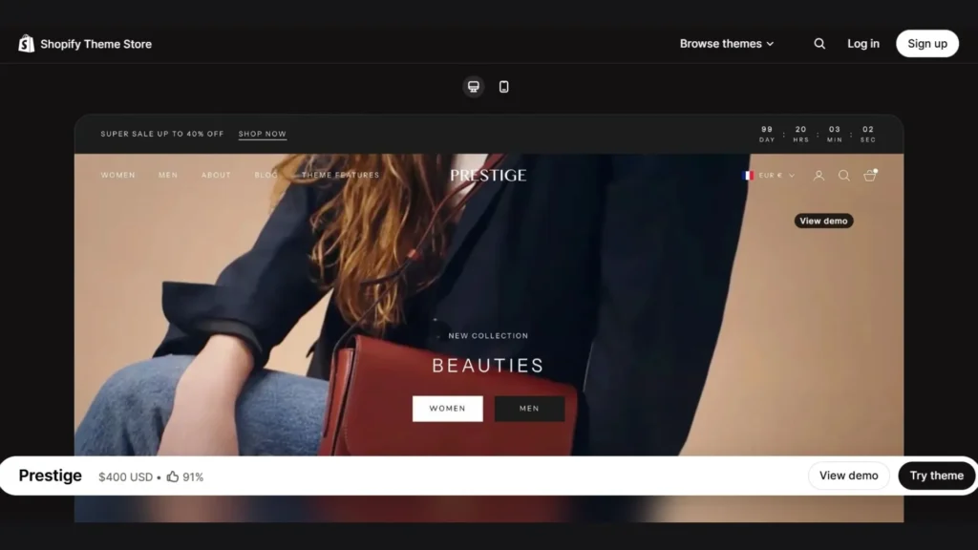The height and width of the screenshot is (550, 978).
Task: Open the WOMEN menu in Prestige navigation
Action: pos(117,176)
